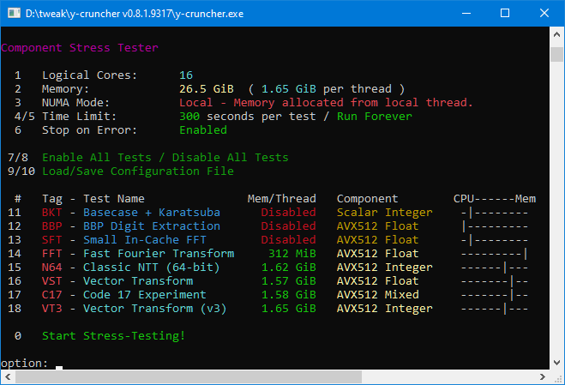Click the '1.58 GiB' value for C17
Screen dimensions: 565x385
(289, 294)
